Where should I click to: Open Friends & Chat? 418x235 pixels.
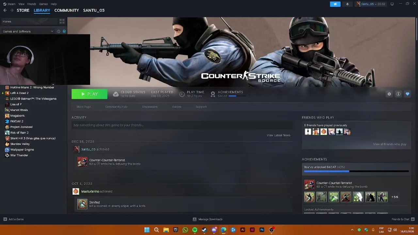[403, 219]
